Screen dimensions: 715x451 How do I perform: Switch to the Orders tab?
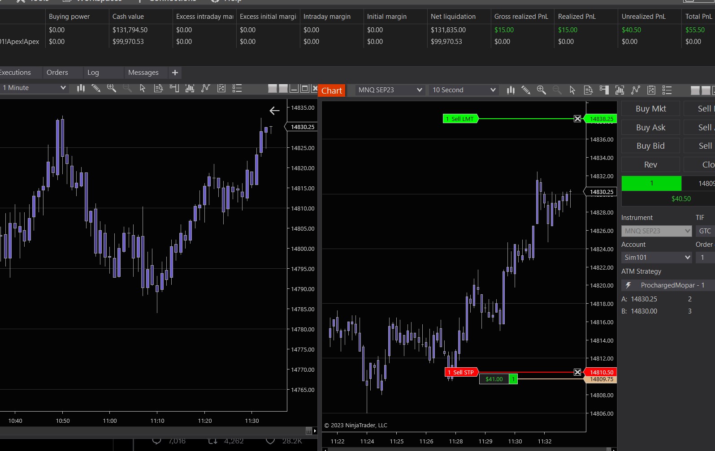(57, 73)
